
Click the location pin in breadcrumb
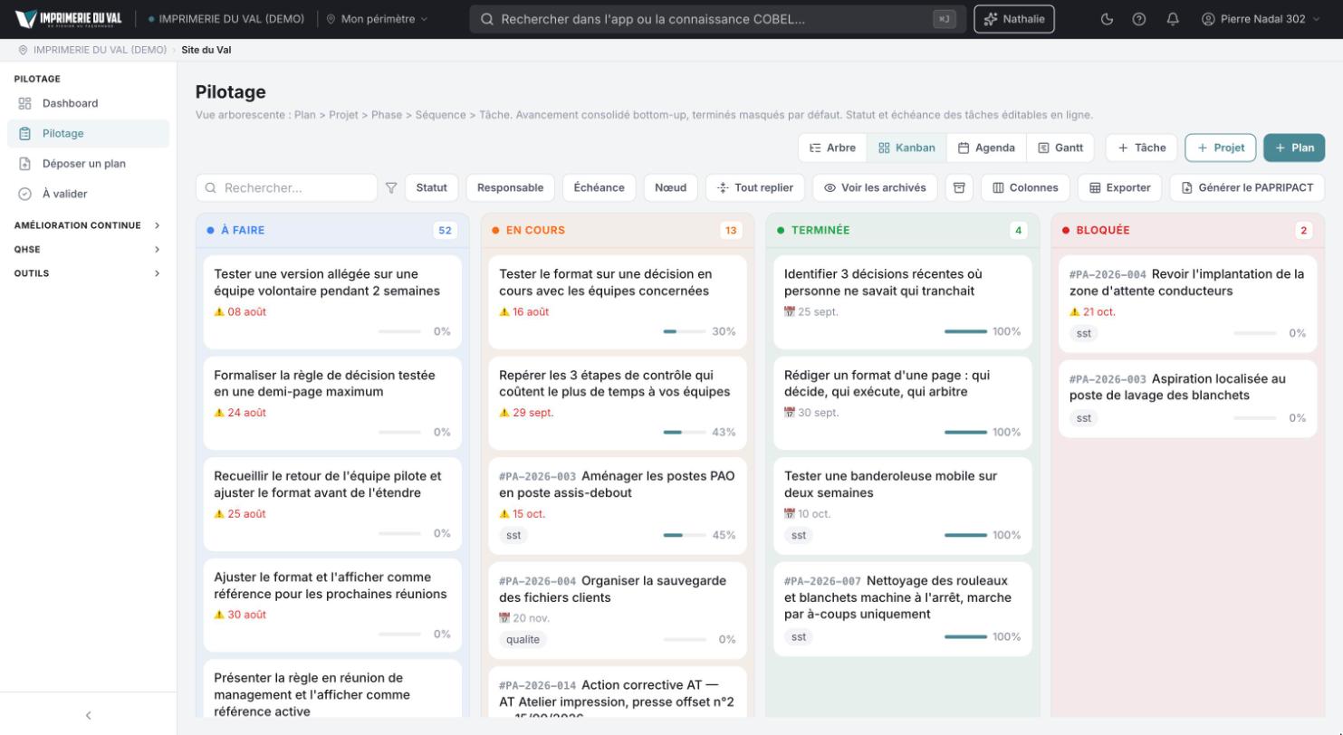pyautogui.click(x=24, y=50)
